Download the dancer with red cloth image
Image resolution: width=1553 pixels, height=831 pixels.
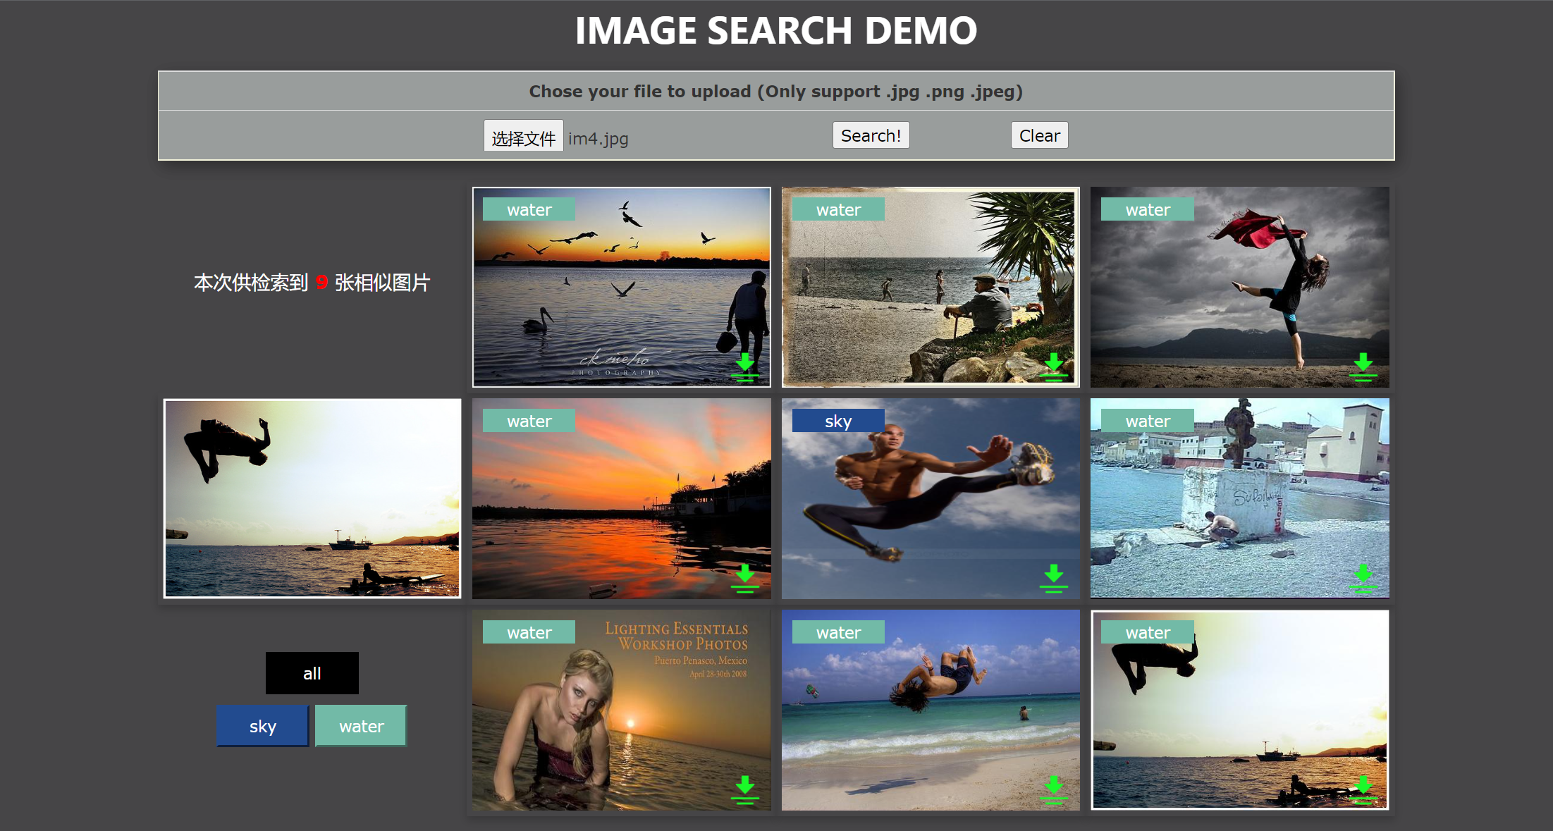pyautogui.click(x=1363, y=367)
